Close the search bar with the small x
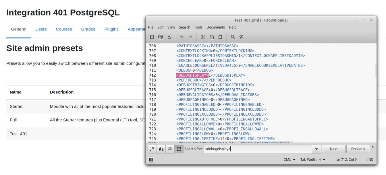 click(x=373, y=147)
